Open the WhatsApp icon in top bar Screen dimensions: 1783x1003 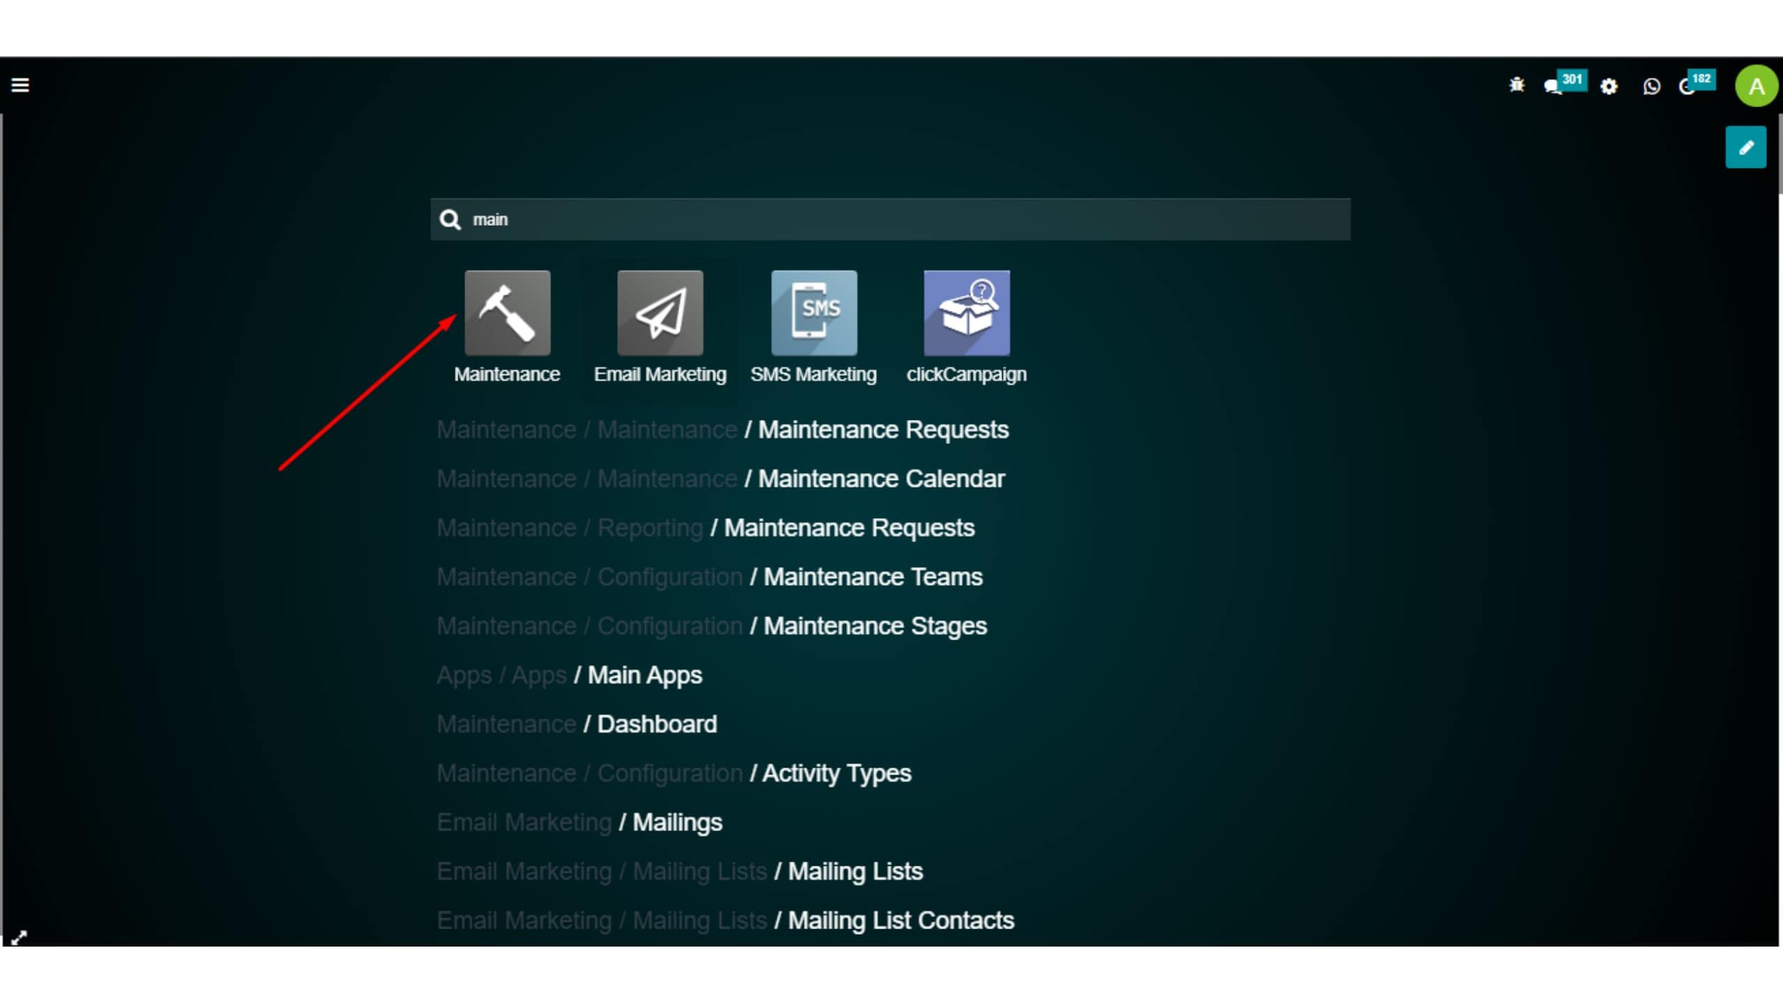(1651, 86)
